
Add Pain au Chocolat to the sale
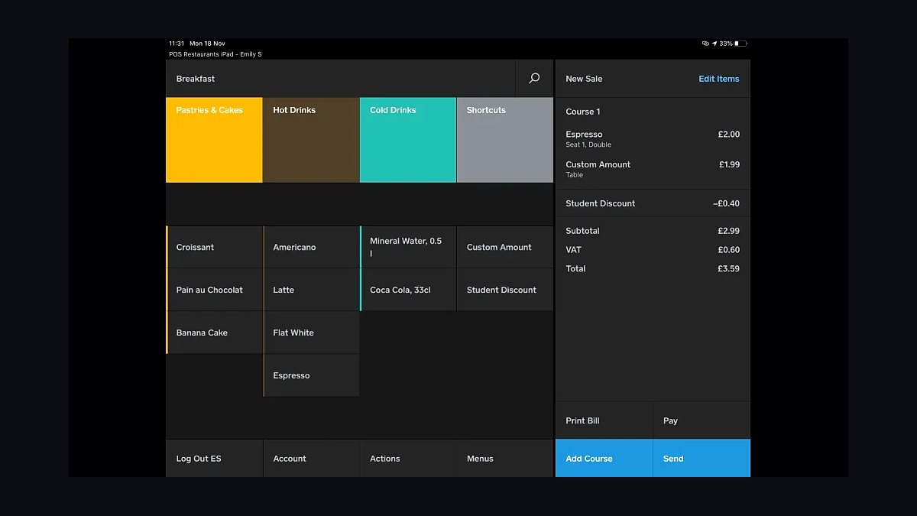click(x=214, y=290)
